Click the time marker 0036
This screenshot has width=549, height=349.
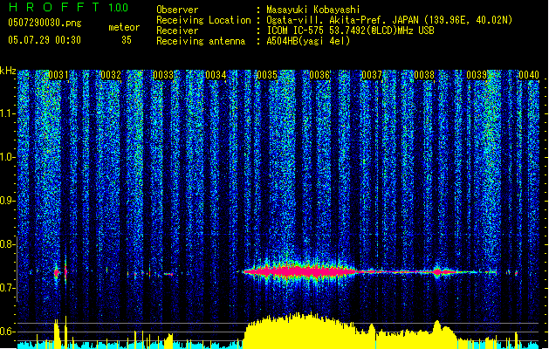click(x=319, y=75)
